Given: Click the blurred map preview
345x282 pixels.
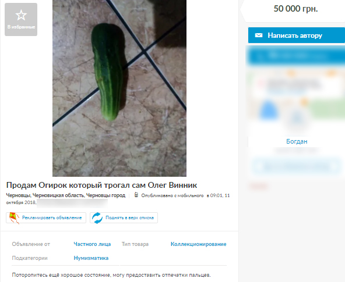Looking at the screenshot, I should 296,93.
